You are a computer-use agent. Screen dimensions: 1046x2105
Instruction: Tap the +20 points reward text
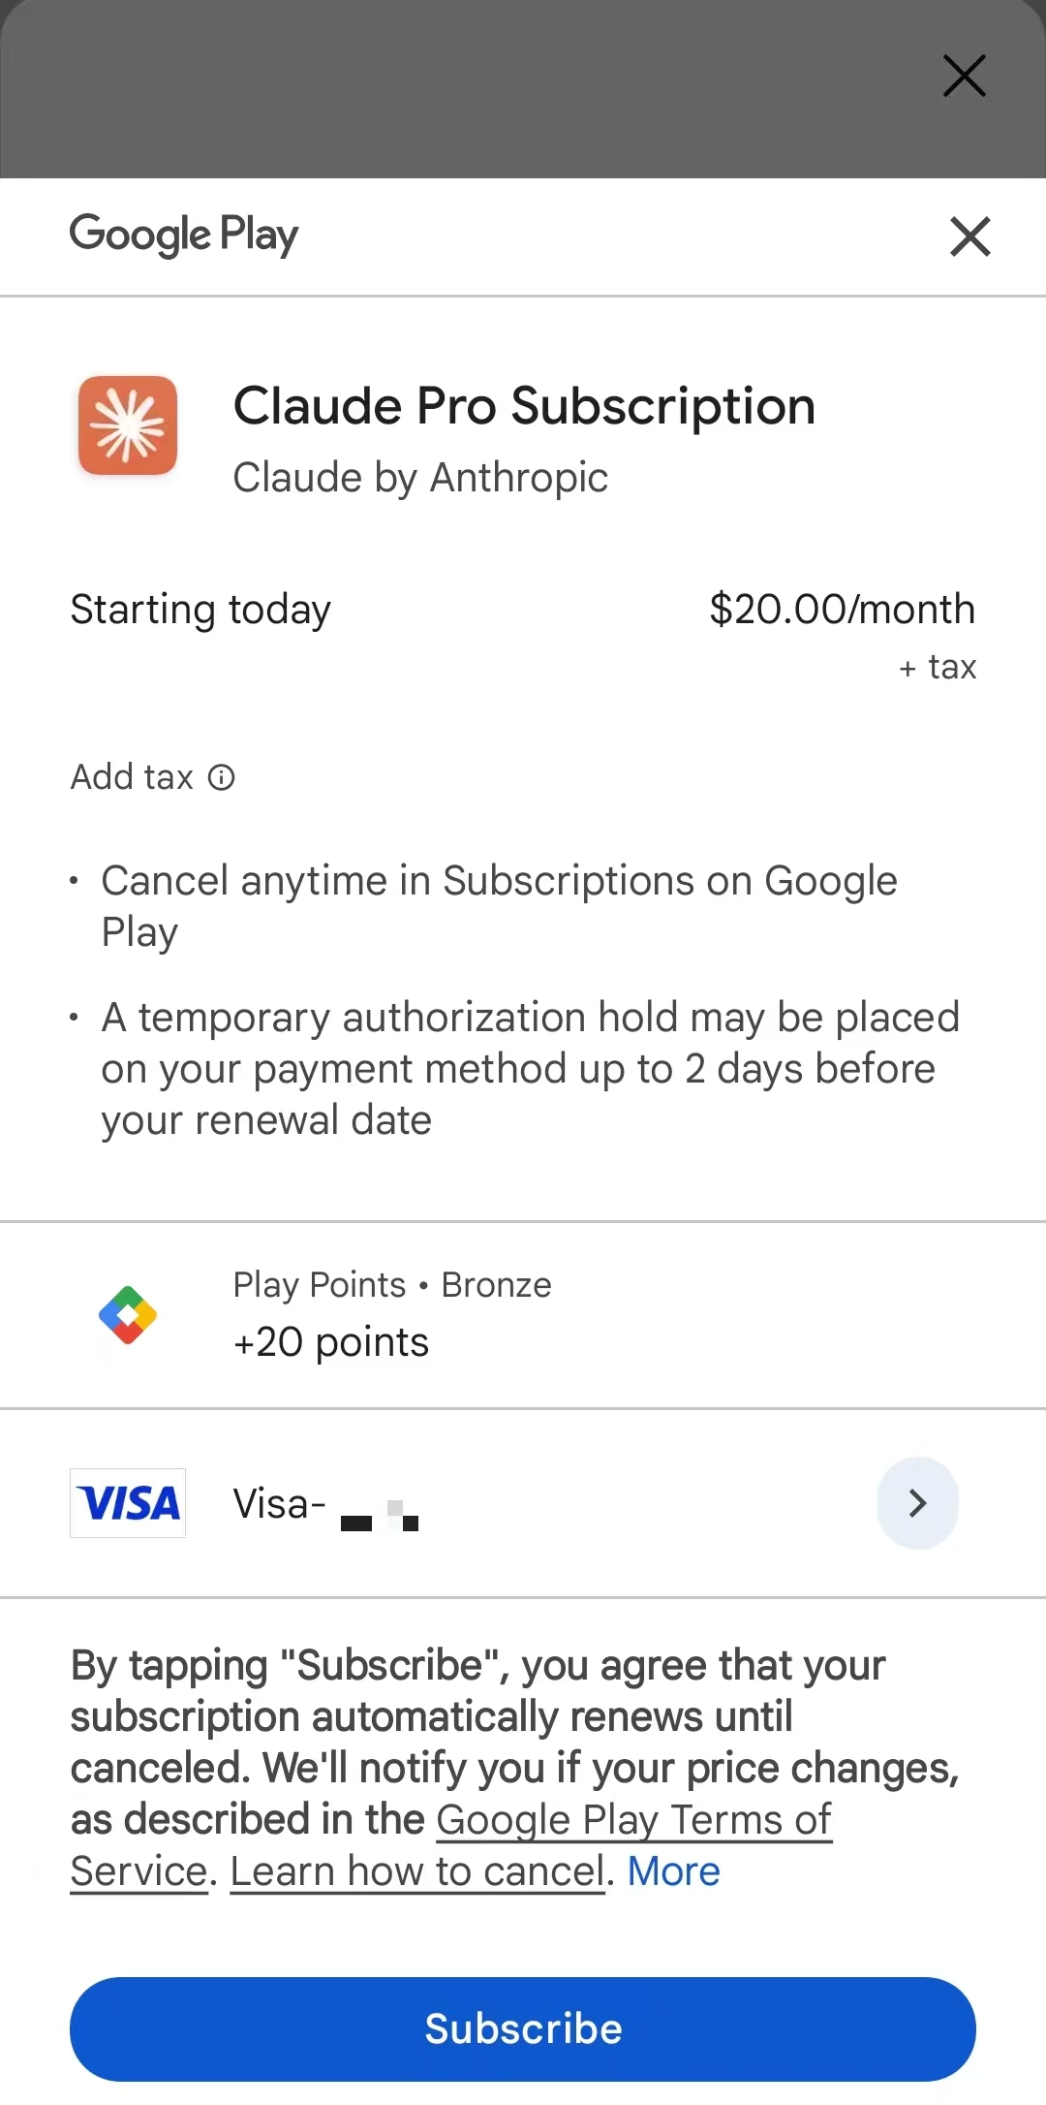[x=331, y=1342]
